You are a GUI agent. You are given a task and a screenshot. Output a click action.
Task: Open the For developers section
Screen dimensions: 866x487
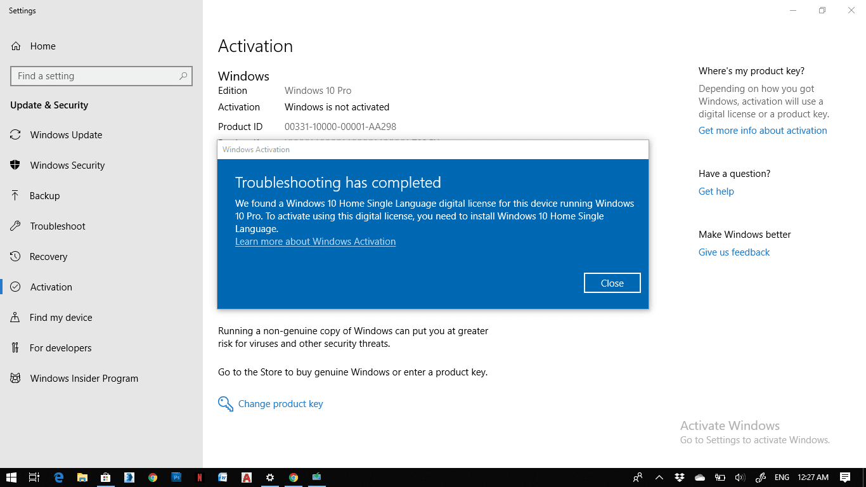[x=60, y=348]
